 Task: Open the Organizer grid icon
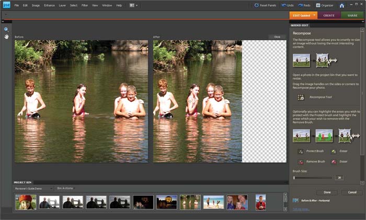(x=318, y=5)
